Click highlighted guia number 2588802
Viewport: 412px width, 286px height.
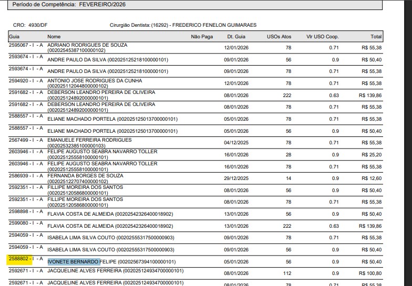[x=18, y=259]
